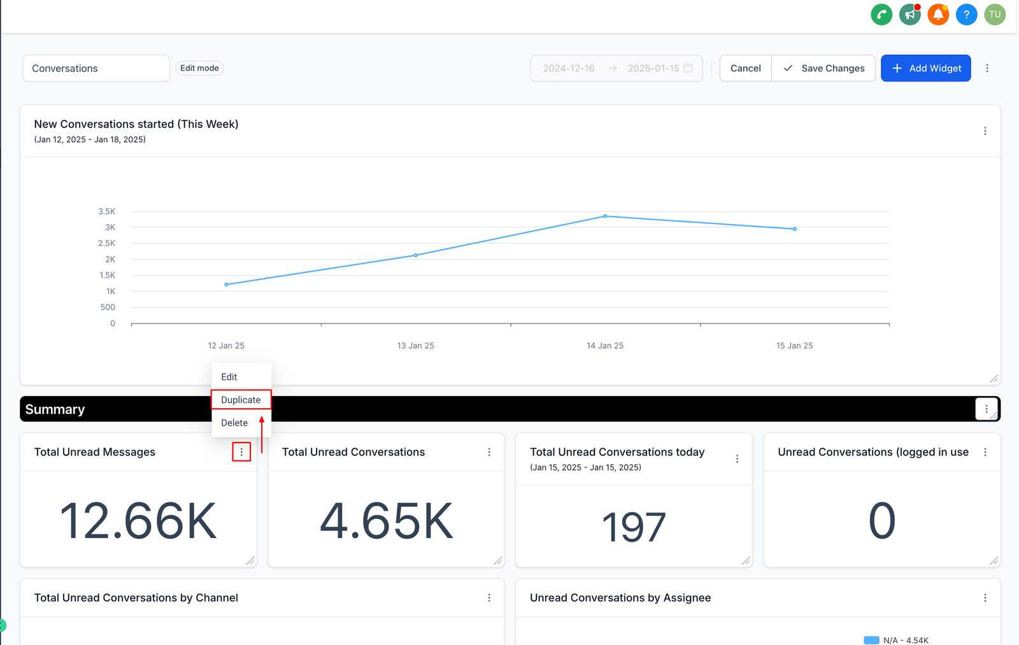This screenshot has height=645, width=1019.
Task: Open Unread Conversations by Assignee widget menu
Action: [x=985, y=598]
